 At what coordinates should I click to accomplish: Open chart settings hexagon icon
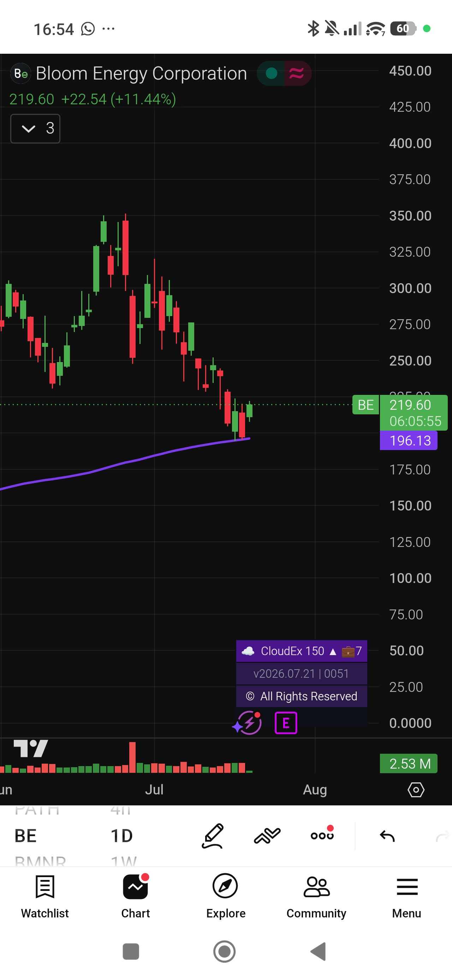click(x=416, y=790)
